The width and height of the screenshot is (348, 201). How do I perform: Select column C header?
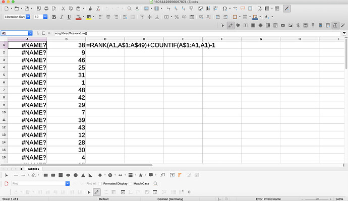tap(105, 39)
